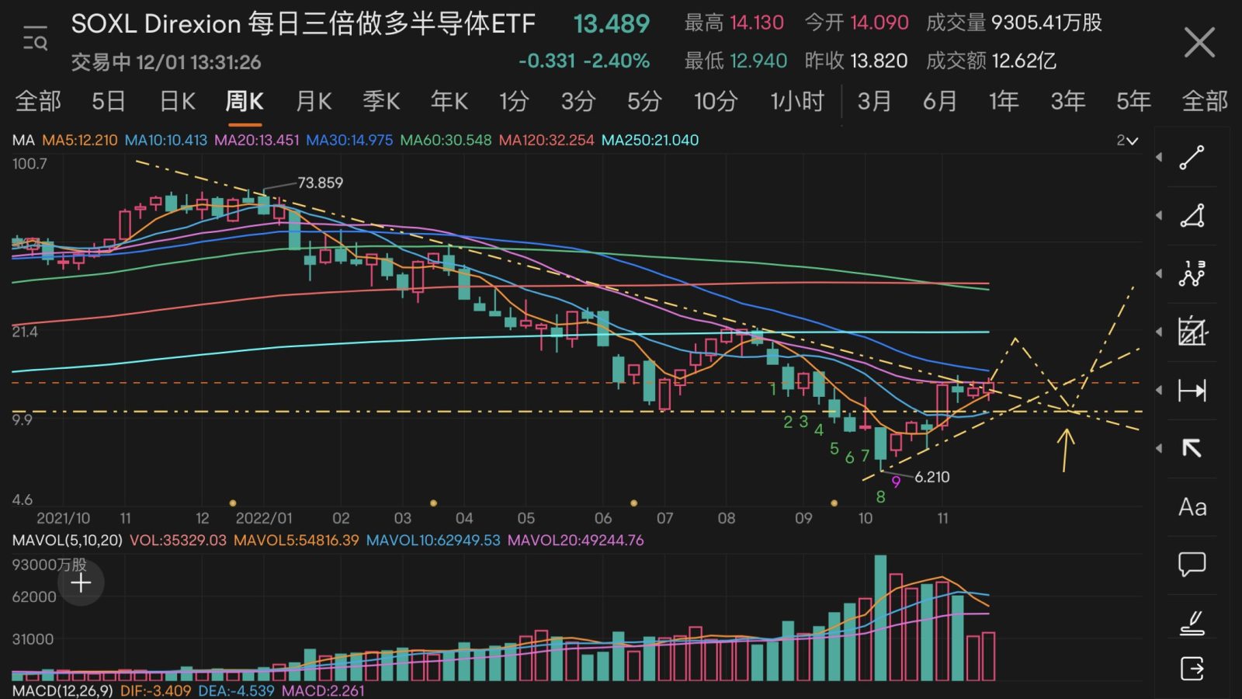Tap the 6.210 low price annotation
This screenshot has width=1242, height=699.
coord(931,477)
